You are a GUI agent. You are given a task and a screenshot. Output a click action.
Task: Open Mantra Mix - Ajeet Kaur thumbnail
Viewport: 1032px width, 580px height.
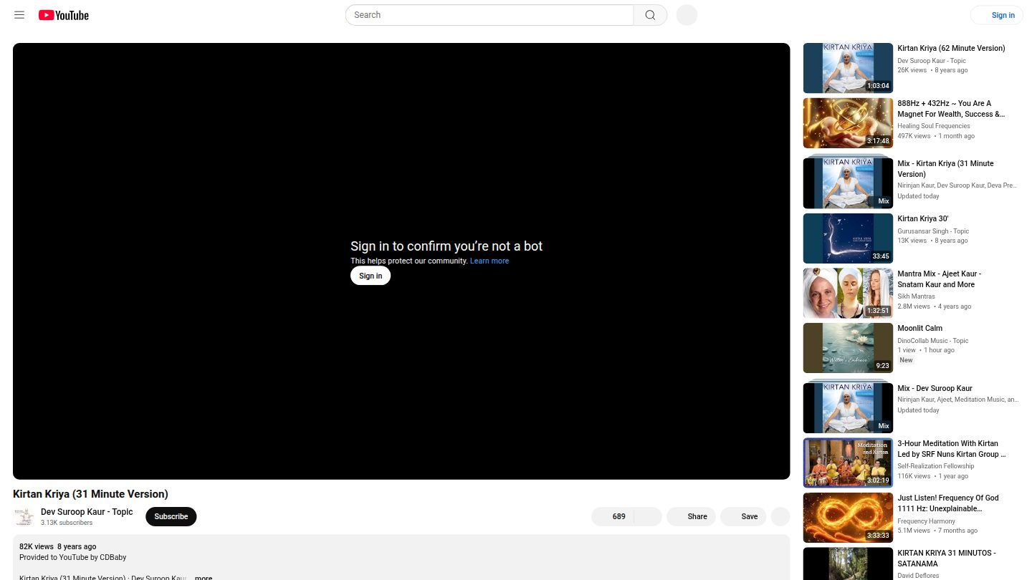pos(848,293)
